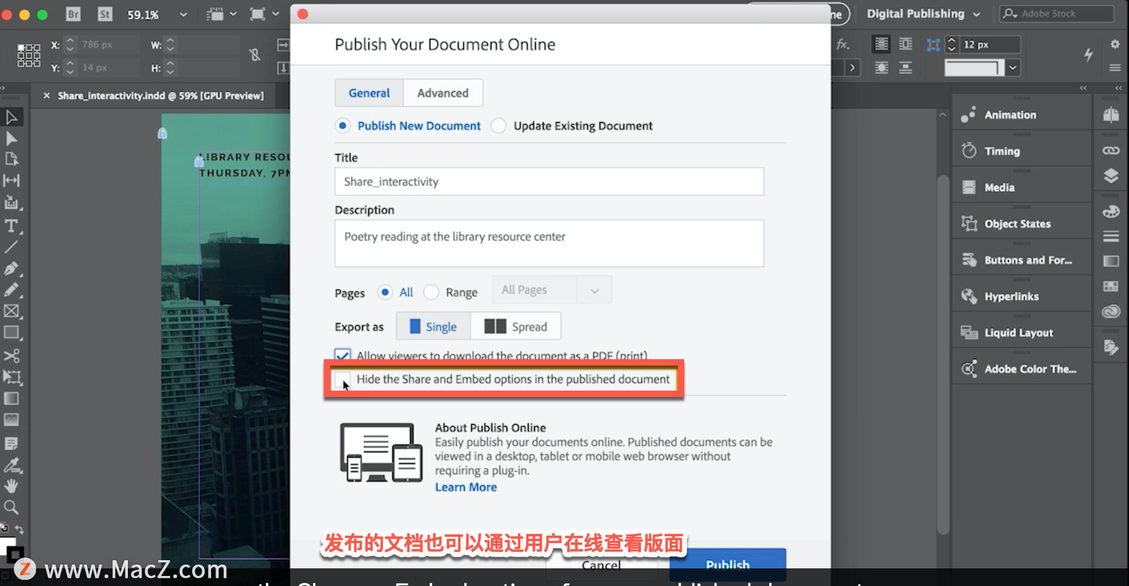The height and width of the screenshot is (586, 1129).
Task: Select the Hand tool
Action: point(11,486)
